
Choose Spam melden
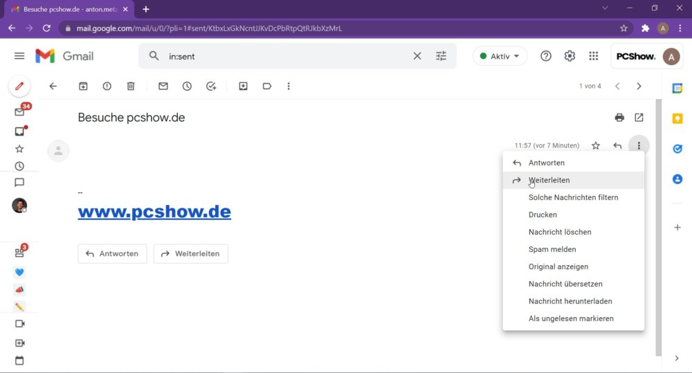pos(573,249)
